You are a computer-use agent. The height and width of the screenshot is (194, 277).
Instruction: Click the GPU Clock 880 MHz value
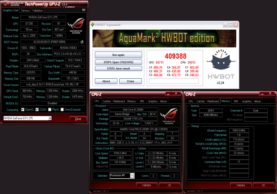(27, 91)
